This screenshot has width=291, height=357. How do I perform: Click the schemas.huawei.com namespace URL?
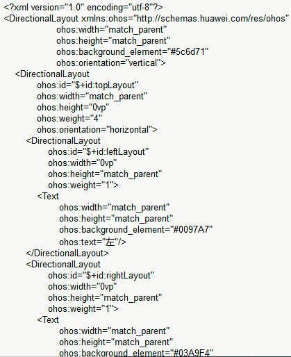click(211, 19)
